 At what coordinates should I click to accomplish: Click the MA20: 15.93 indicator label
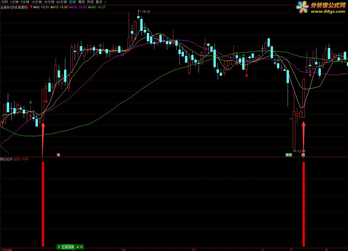click(x=78, y=7)
